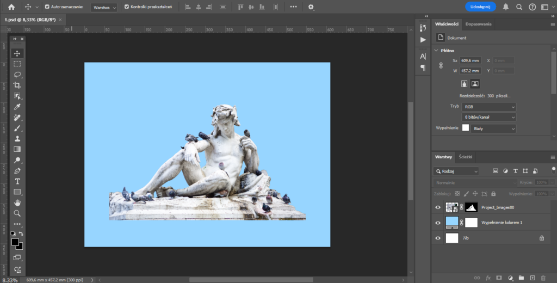Toggle width-height link in Płótno
The height and width of the screenshot is (283, 557).
[x=441, y=66]
